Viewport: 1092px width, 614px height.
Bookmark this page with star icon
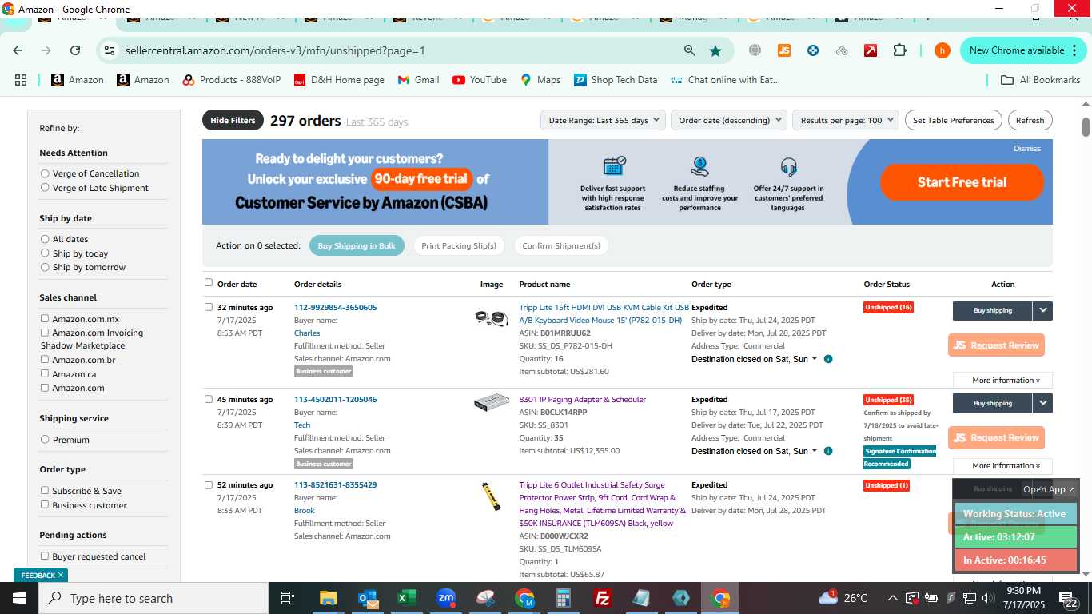point(715,50)
